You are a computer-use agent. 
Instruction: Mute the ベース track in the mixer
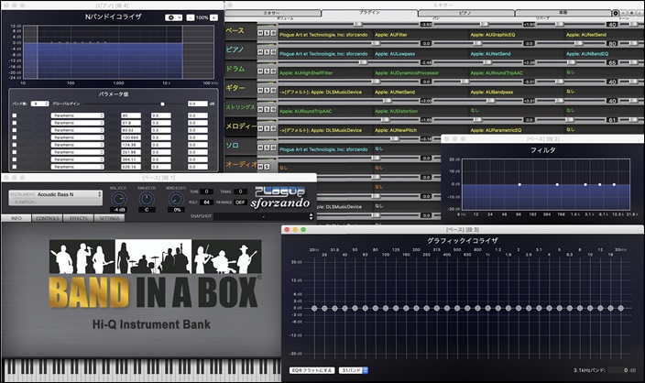pos(260,33)
